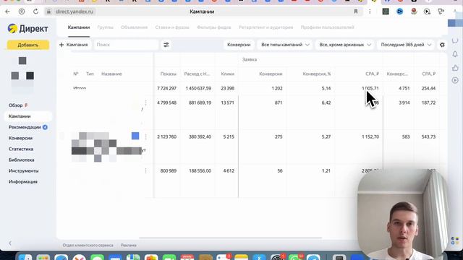Open the three-dot menu for the 4 799 548 row

tap(145, 103)
